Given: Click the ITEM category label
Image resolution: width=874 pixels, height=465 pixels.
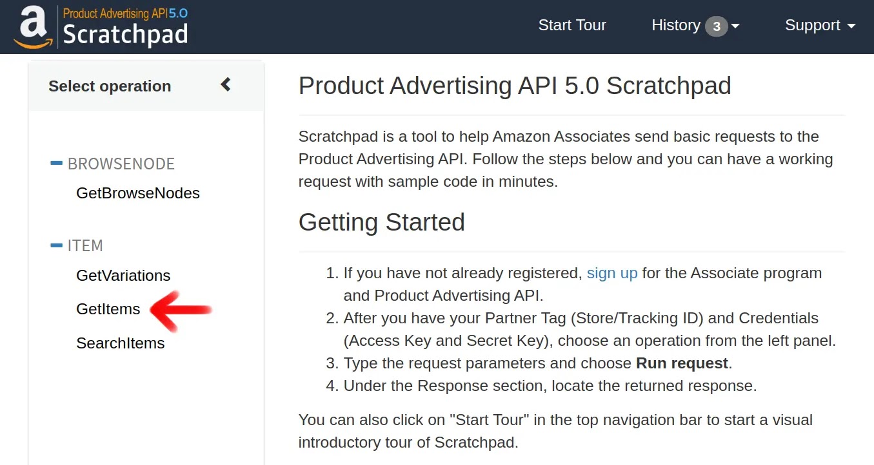Looking at the screenshot, I should (85, 245).
